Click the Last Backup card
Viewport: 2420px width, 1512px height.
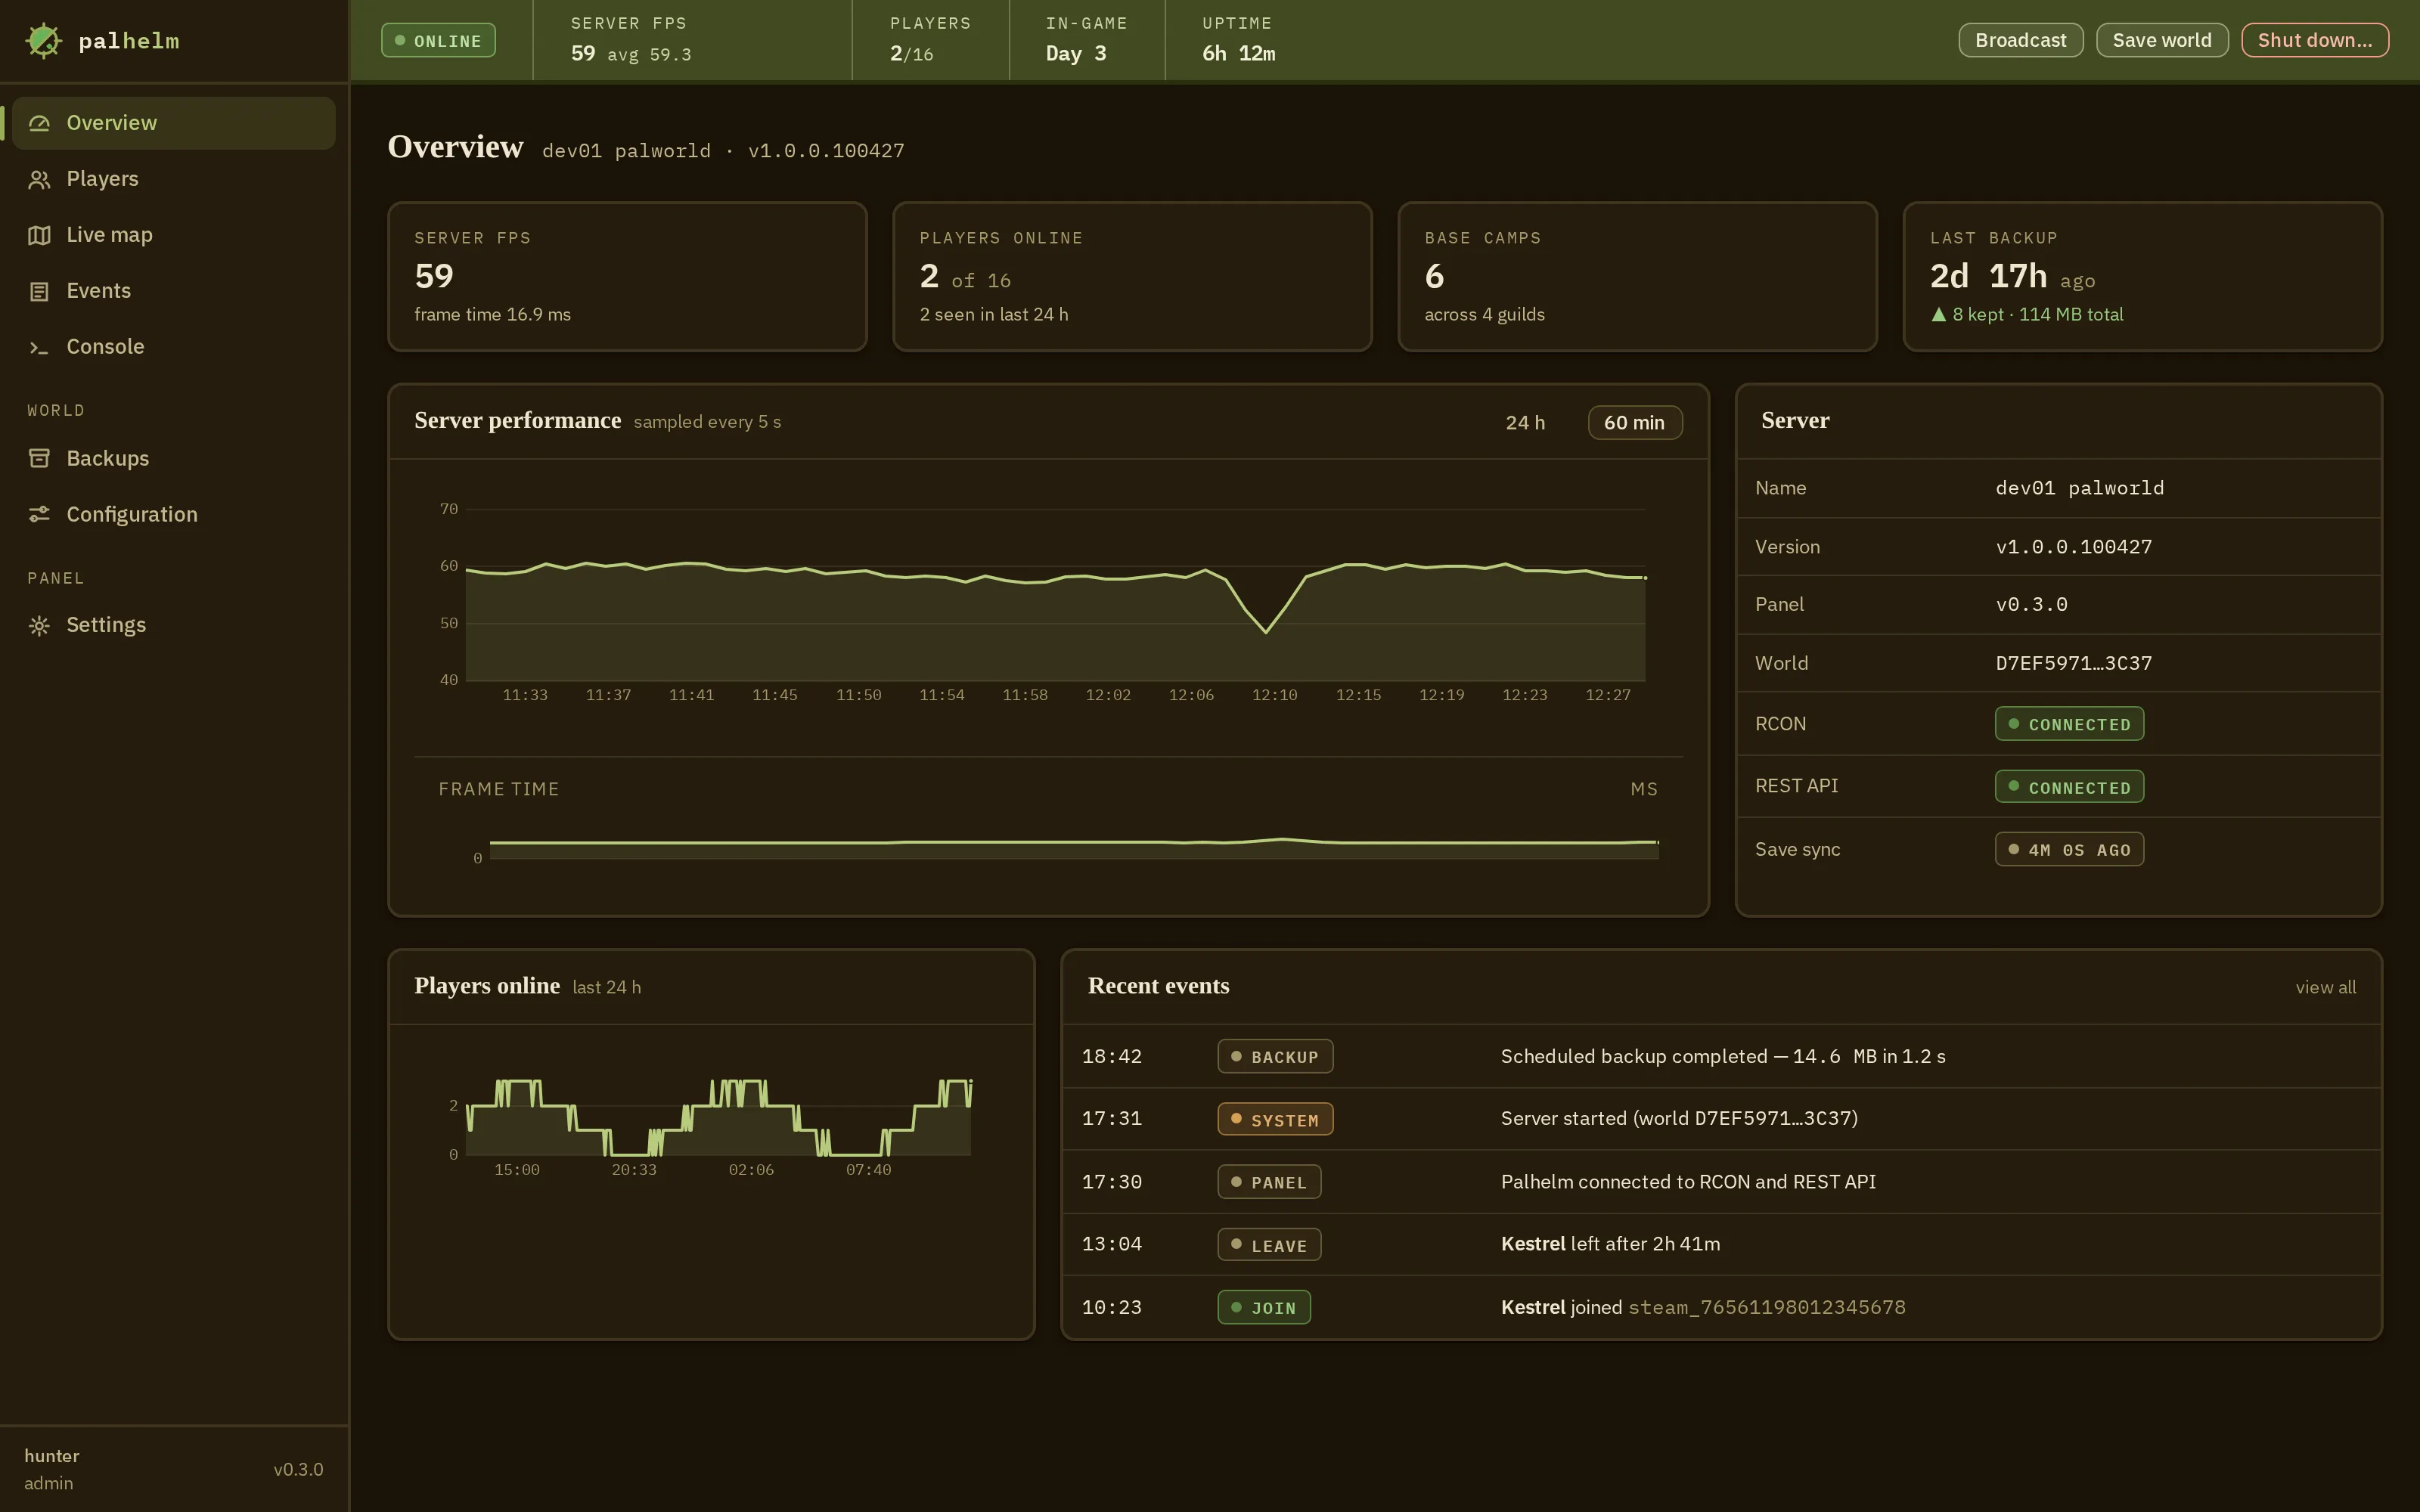[x=2142, y=277]
